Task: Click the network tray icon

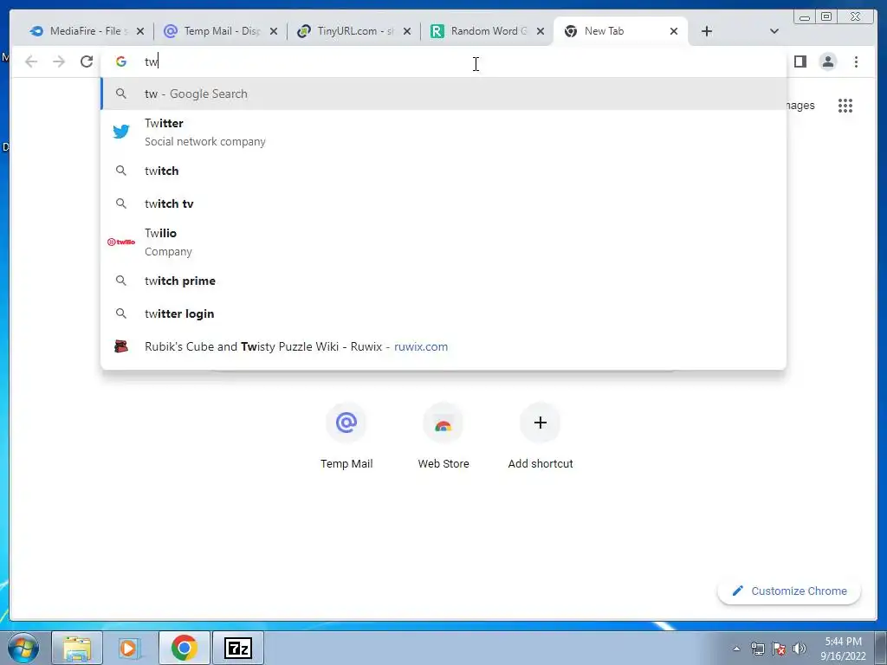Action: [757, 649]
